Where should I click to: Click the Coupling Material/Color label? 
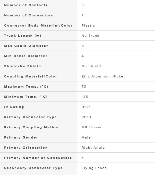30,76
